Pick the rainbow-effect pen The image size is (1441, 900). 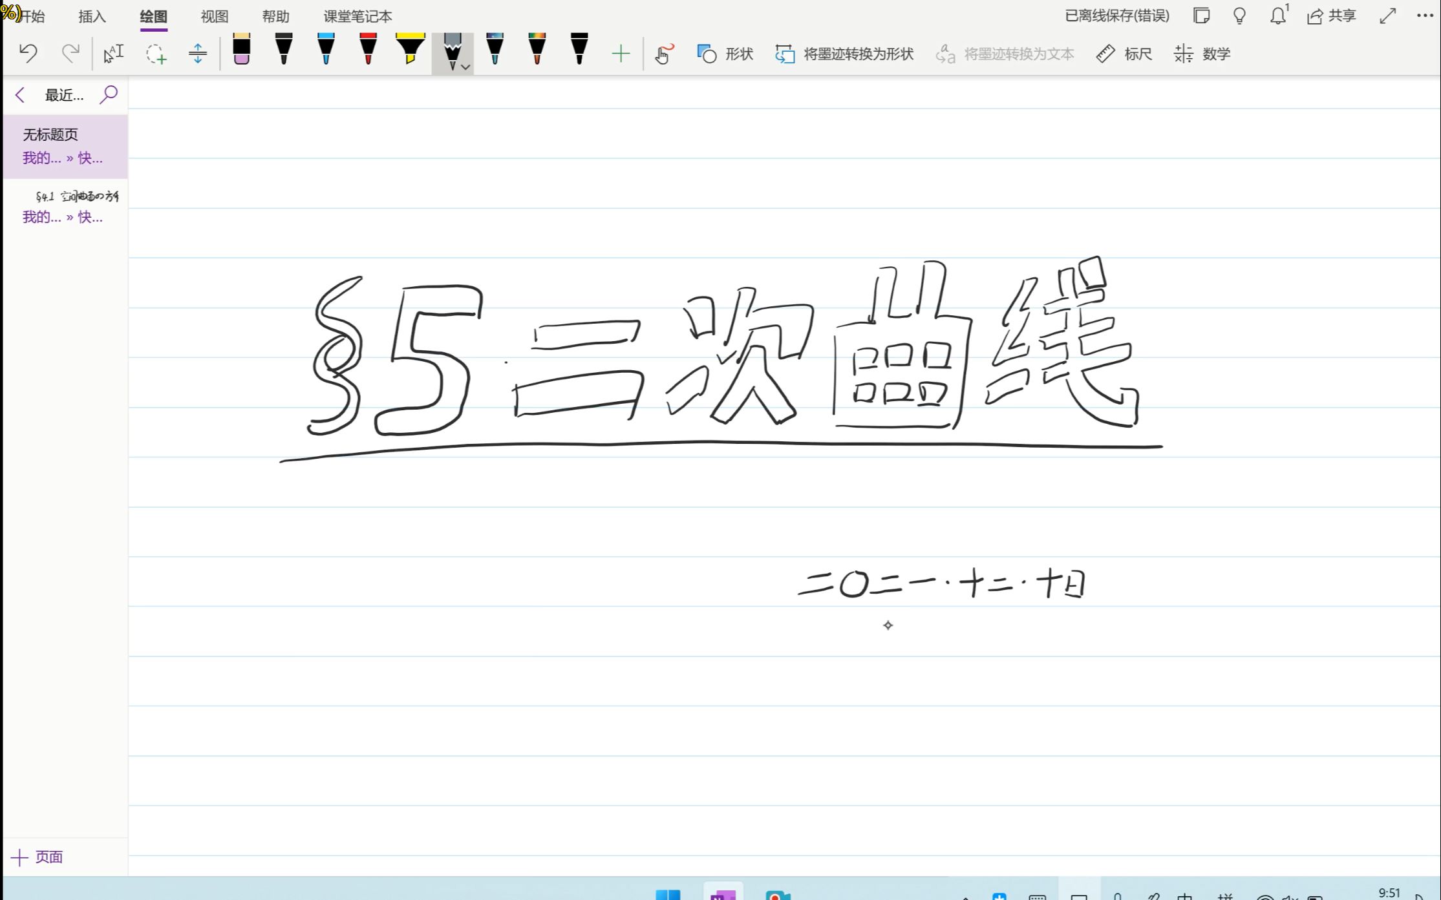tap(537, 49)
